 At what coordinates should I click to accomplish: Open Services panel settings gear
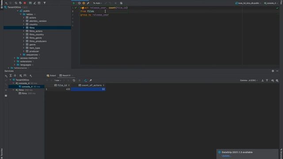click(273, 71)
